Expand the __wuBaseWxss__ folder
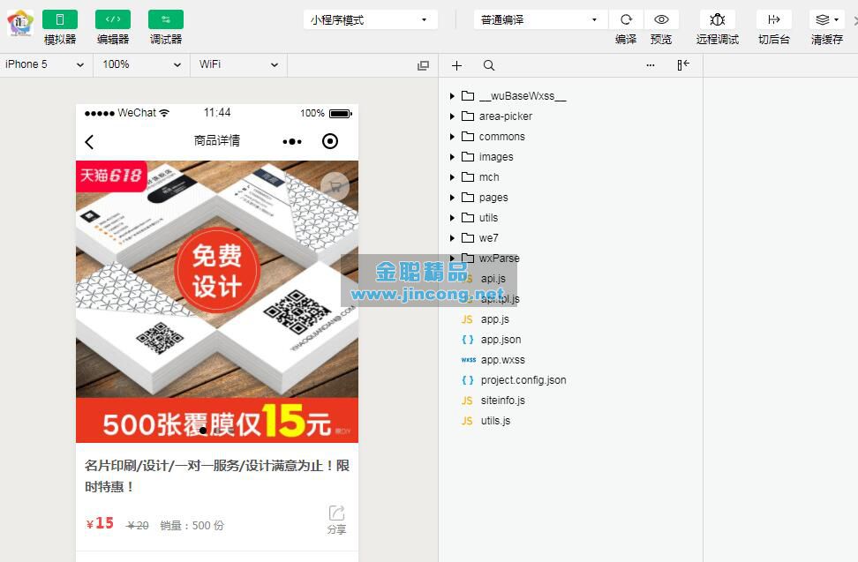 (508, 96)
